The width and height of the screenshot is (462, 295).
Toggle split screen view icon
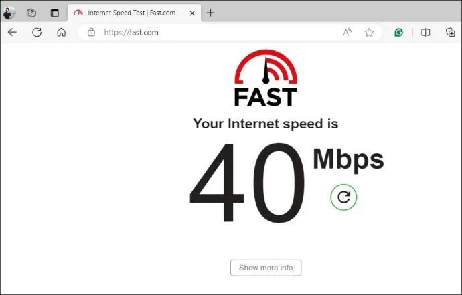coord(425,32)
